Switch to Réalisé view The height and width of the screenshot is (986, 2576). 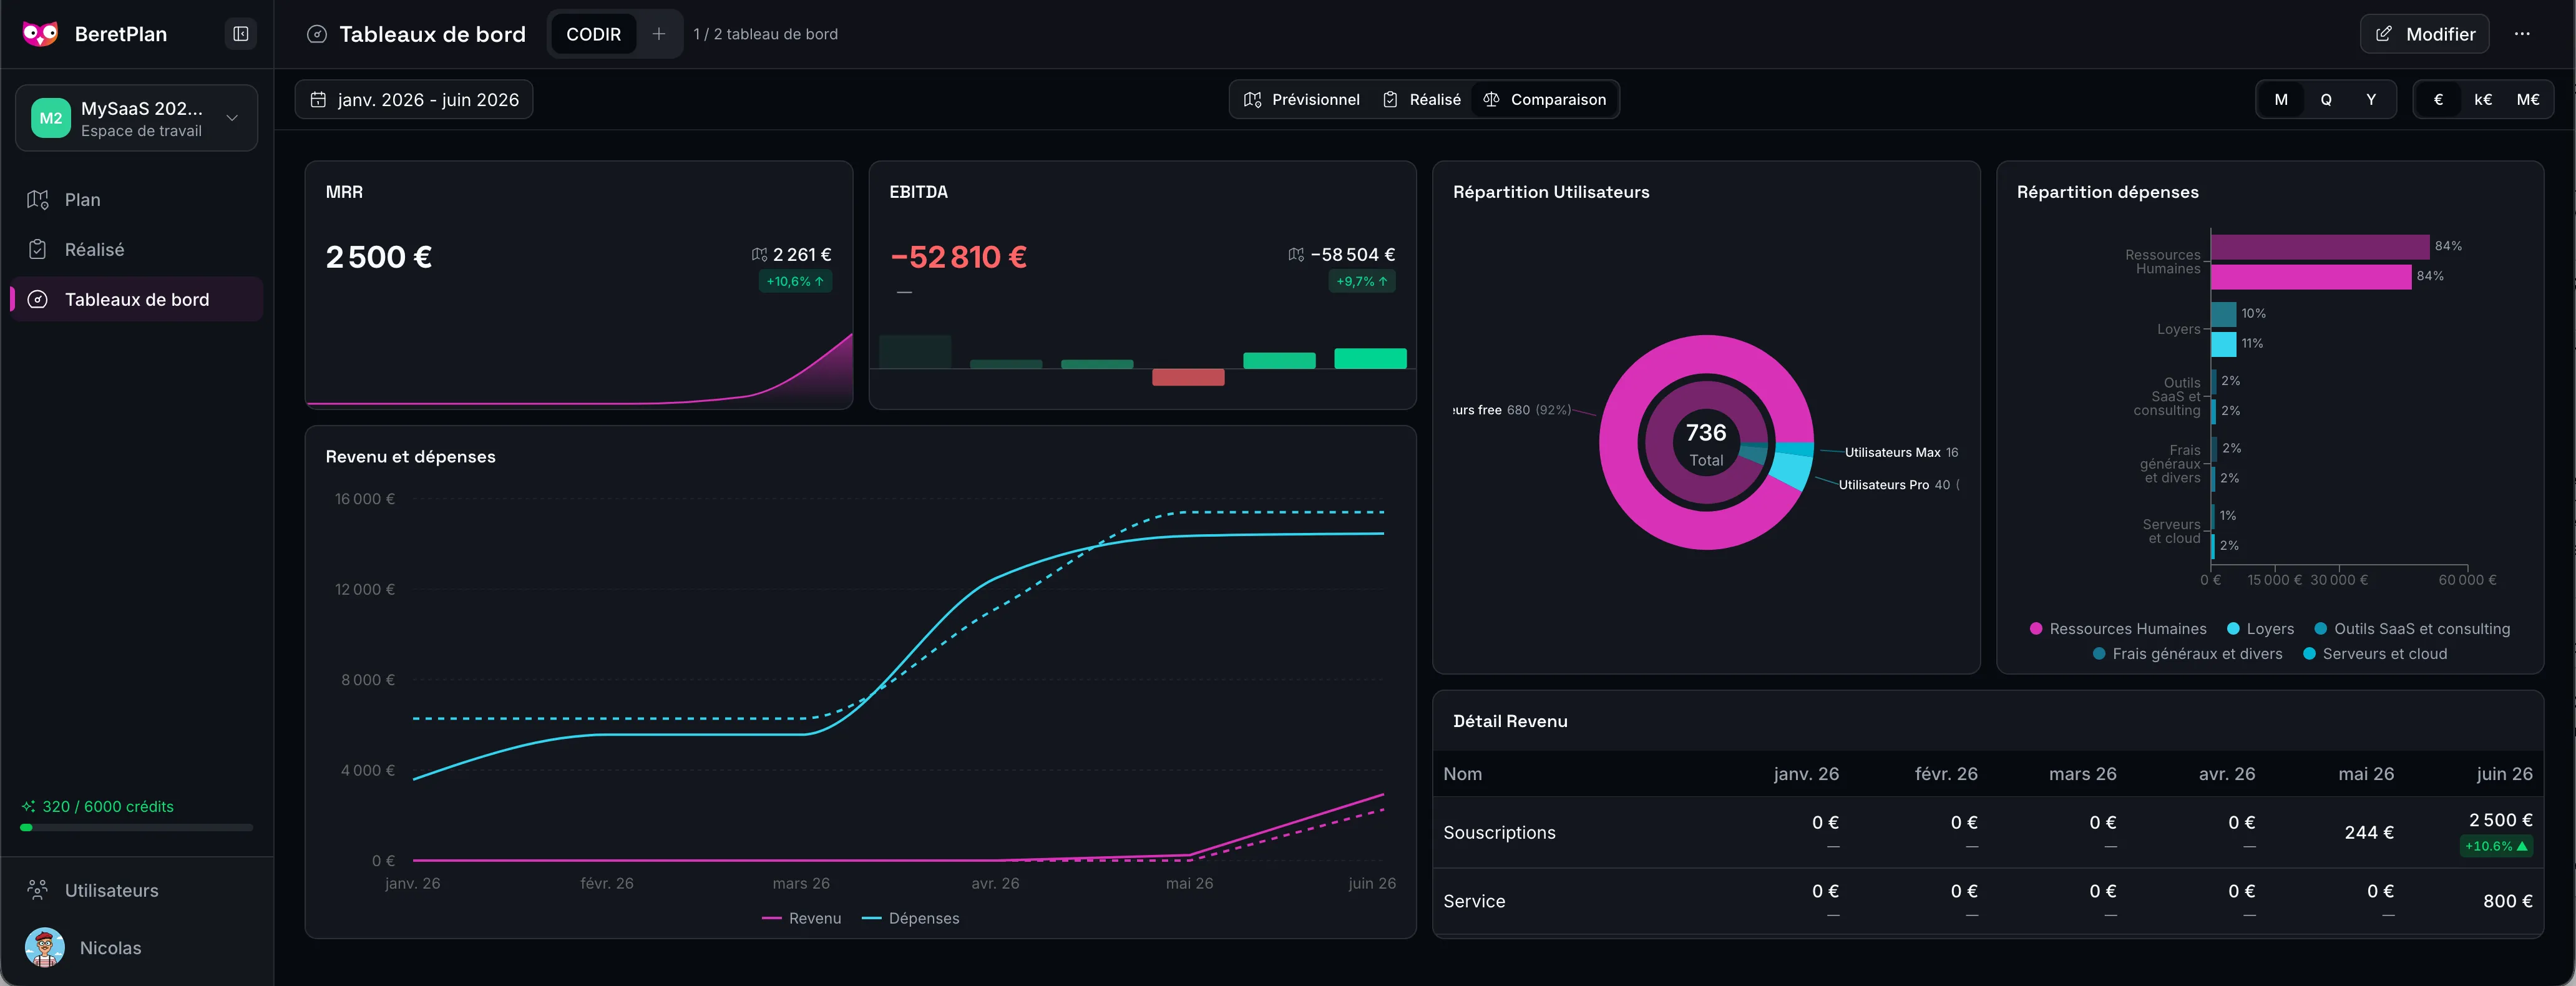tap(1421, 100)
